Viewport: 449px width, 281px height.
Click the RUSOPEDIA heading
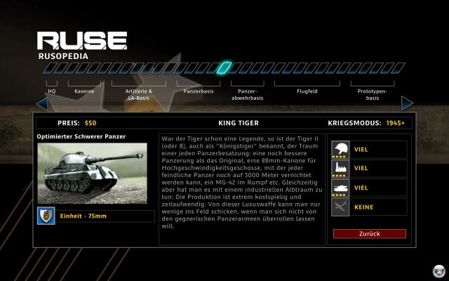click(63, 56)
